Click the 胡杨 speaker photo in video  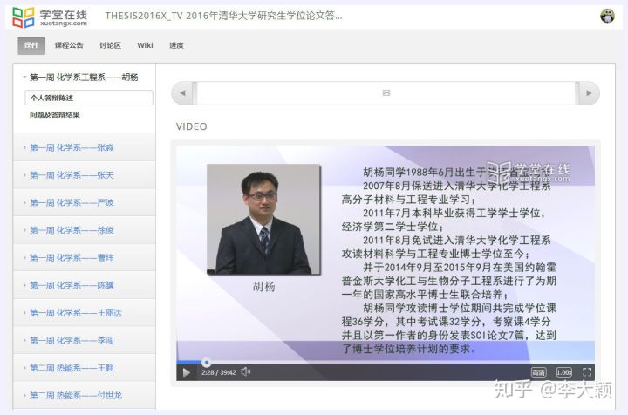click(x=263, y=220)
